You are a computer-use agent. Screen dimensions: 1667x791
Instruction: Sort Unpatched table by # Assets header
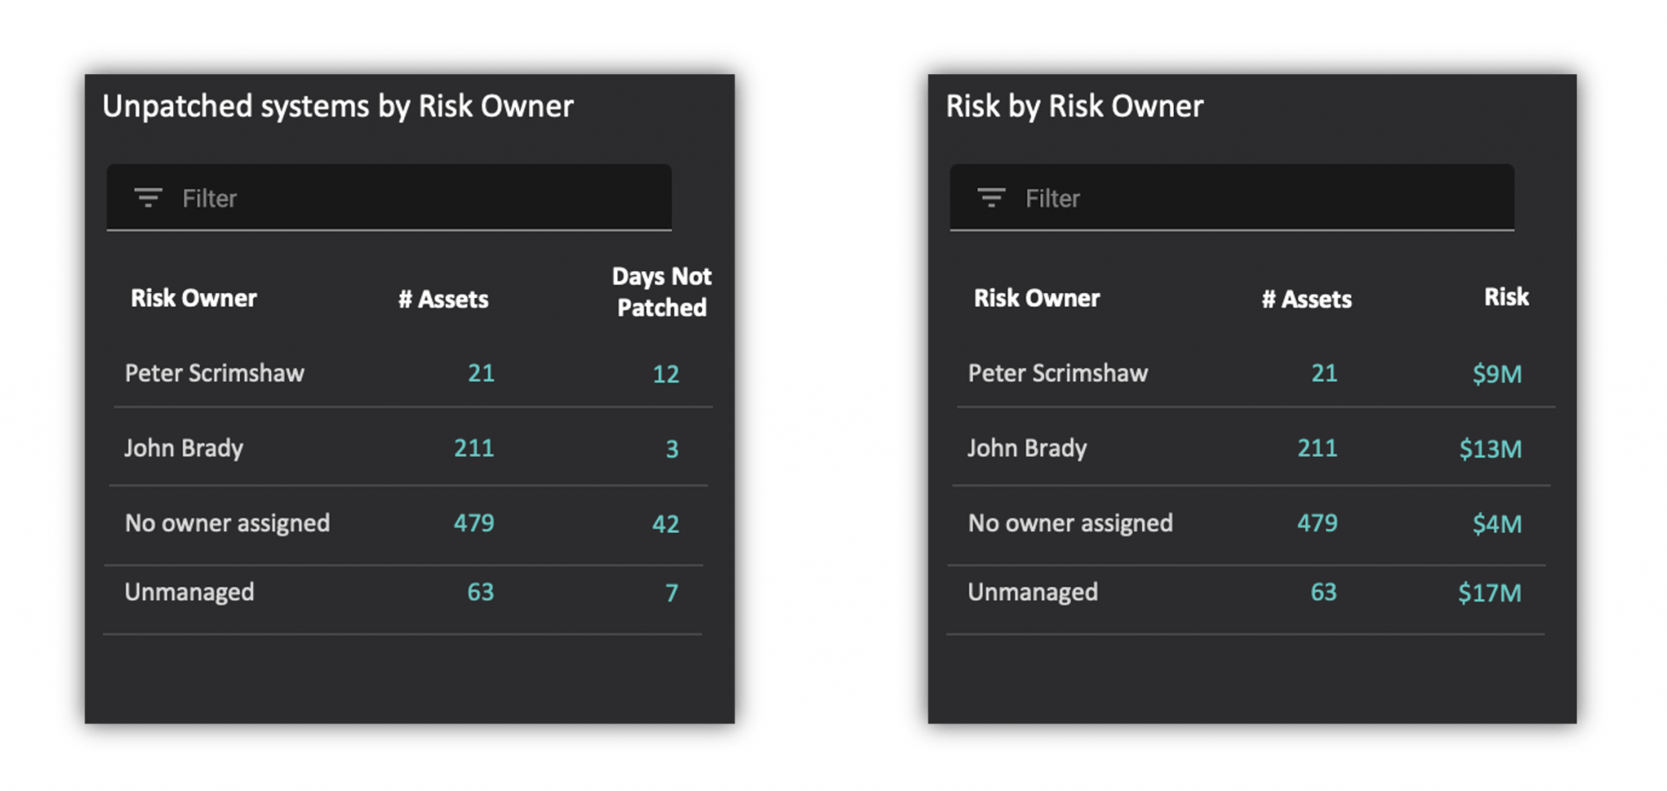coord(443,299)
